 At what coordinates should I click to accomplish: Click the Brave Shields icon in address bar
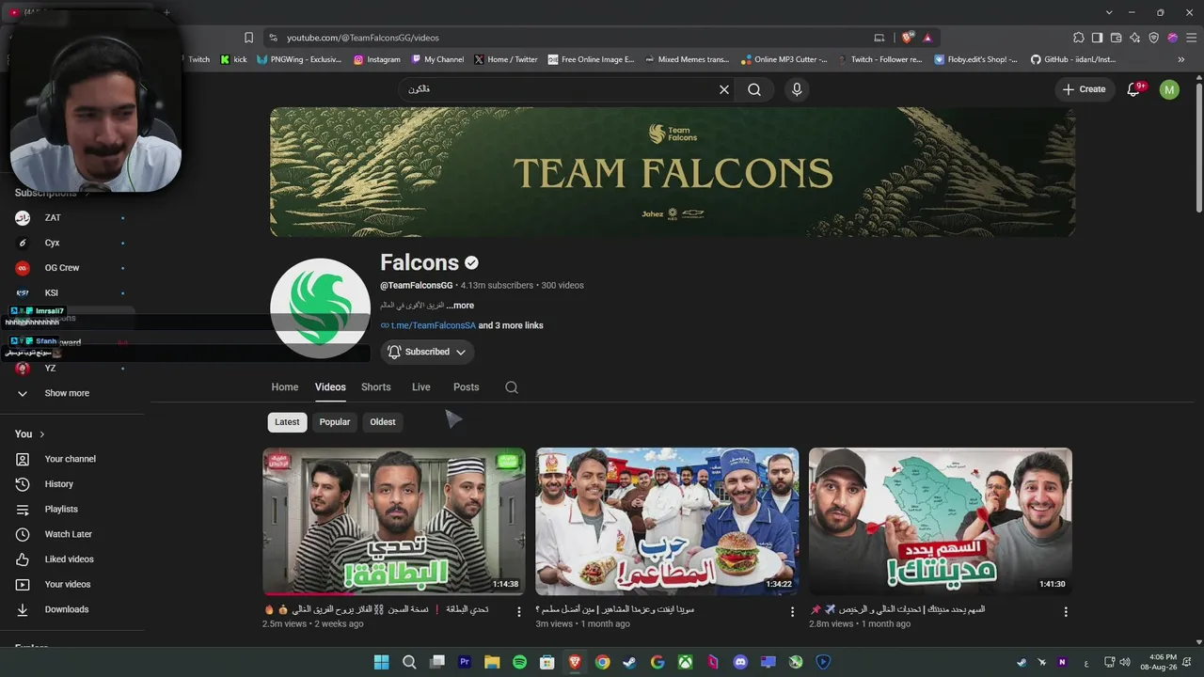[x=907, y=38]
